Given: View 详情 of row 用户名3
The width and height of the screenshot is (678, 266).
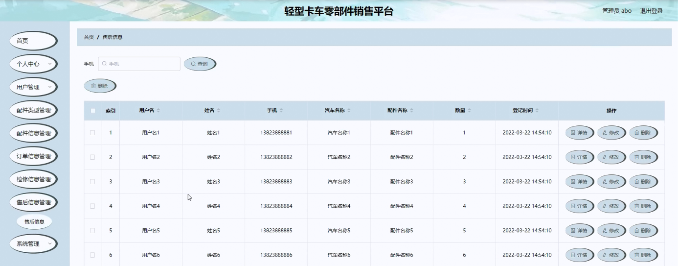Looking at the screenshot, I should tap(579, 182).
